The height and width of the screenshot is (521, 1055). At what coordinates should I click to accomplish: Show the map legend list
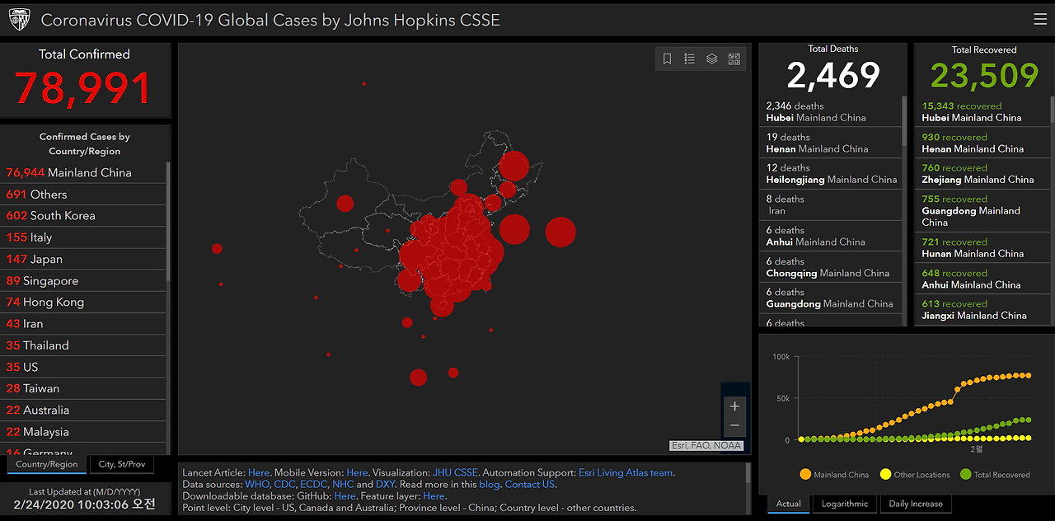point(690,59)
